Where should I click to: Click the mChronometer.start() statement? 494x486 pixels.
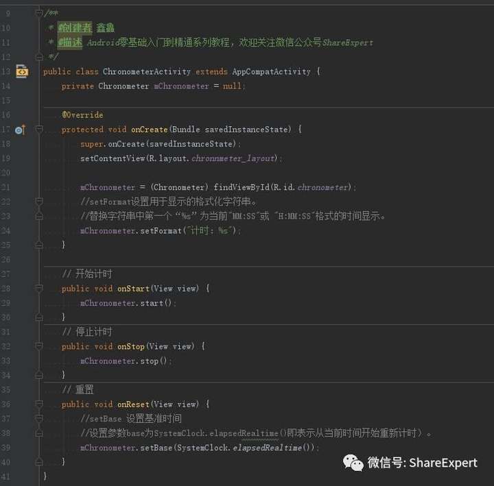point(126,303)
